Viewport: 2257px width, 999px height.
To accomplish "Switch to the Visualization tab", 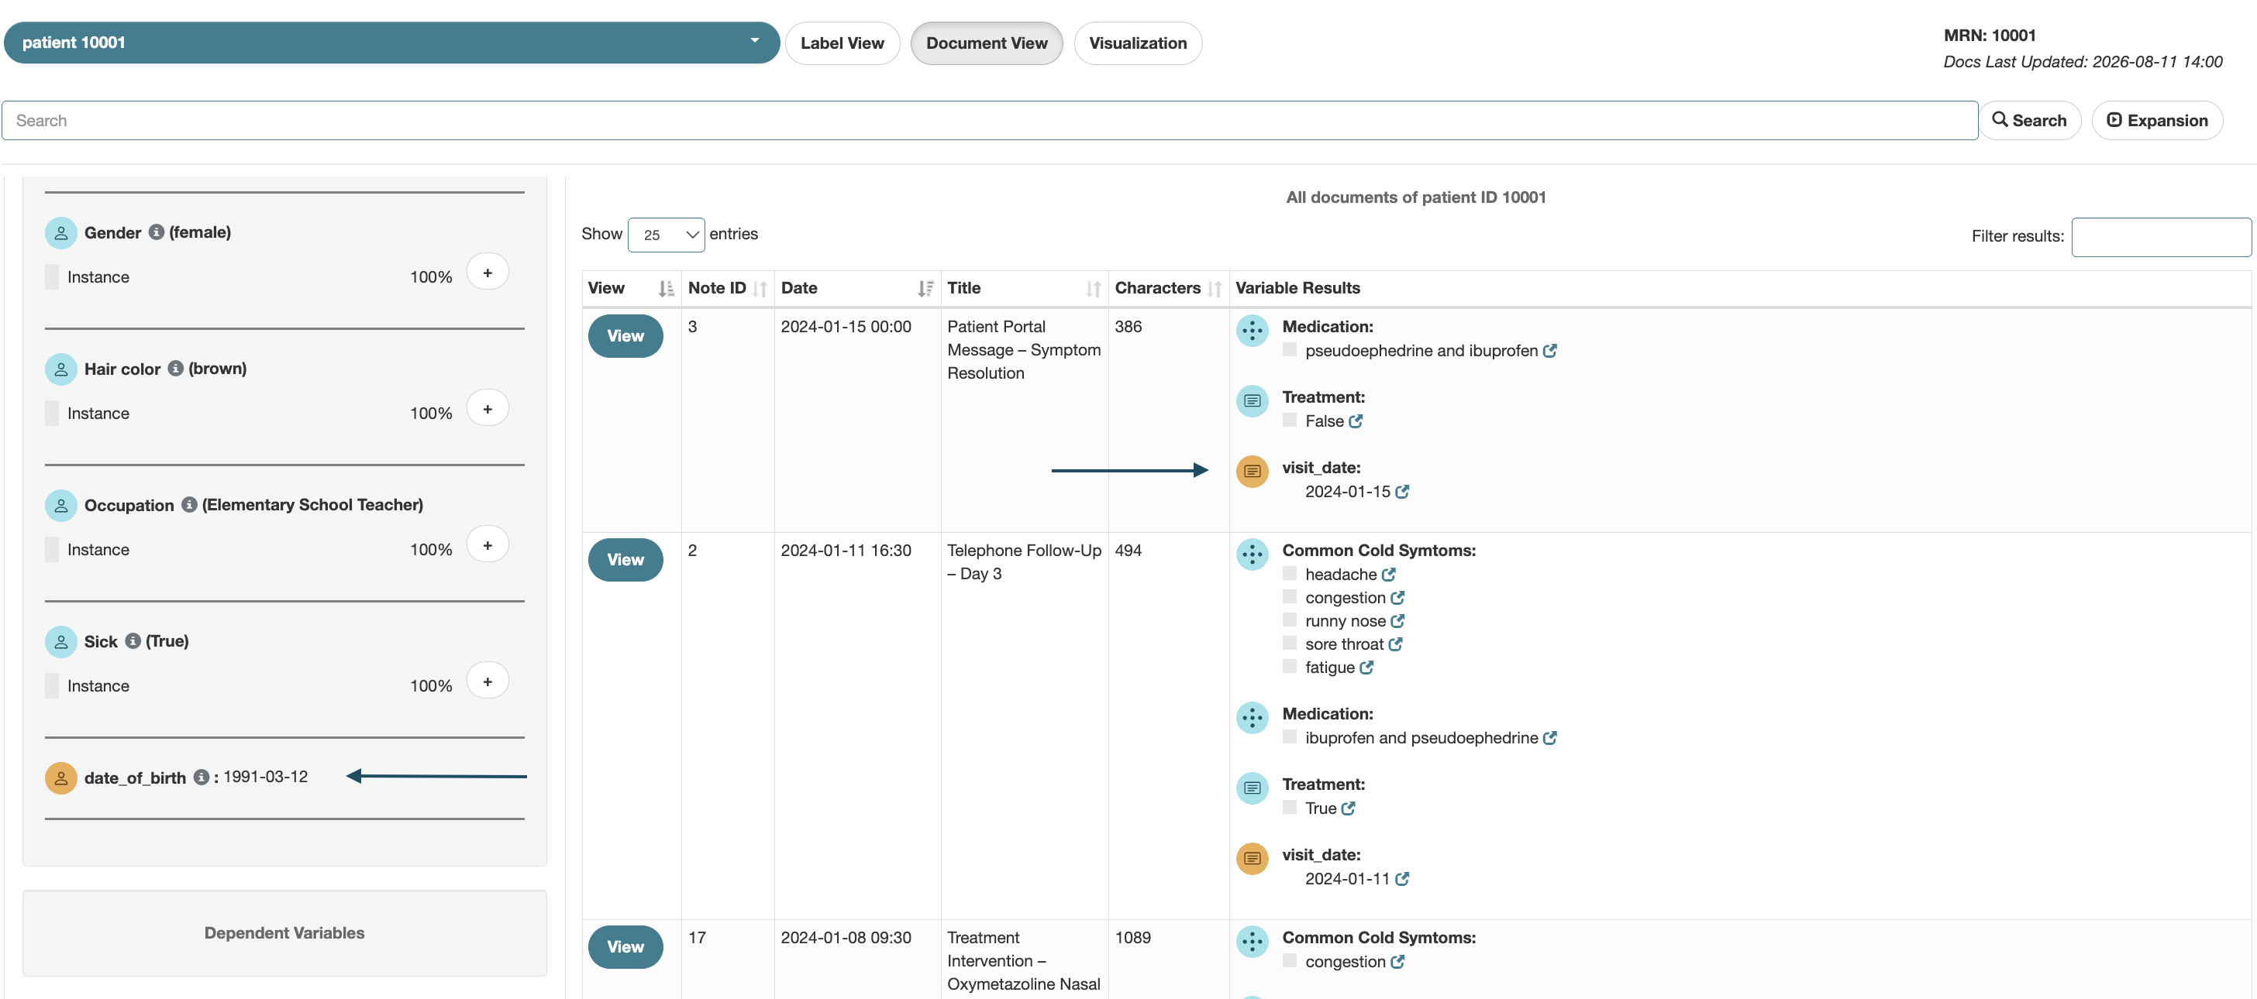I will click(1137, 43).
